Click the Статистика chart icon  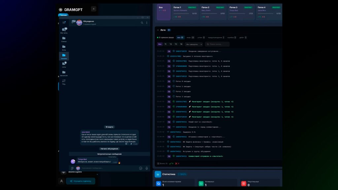pyautogui.click(x=158, y=174)
